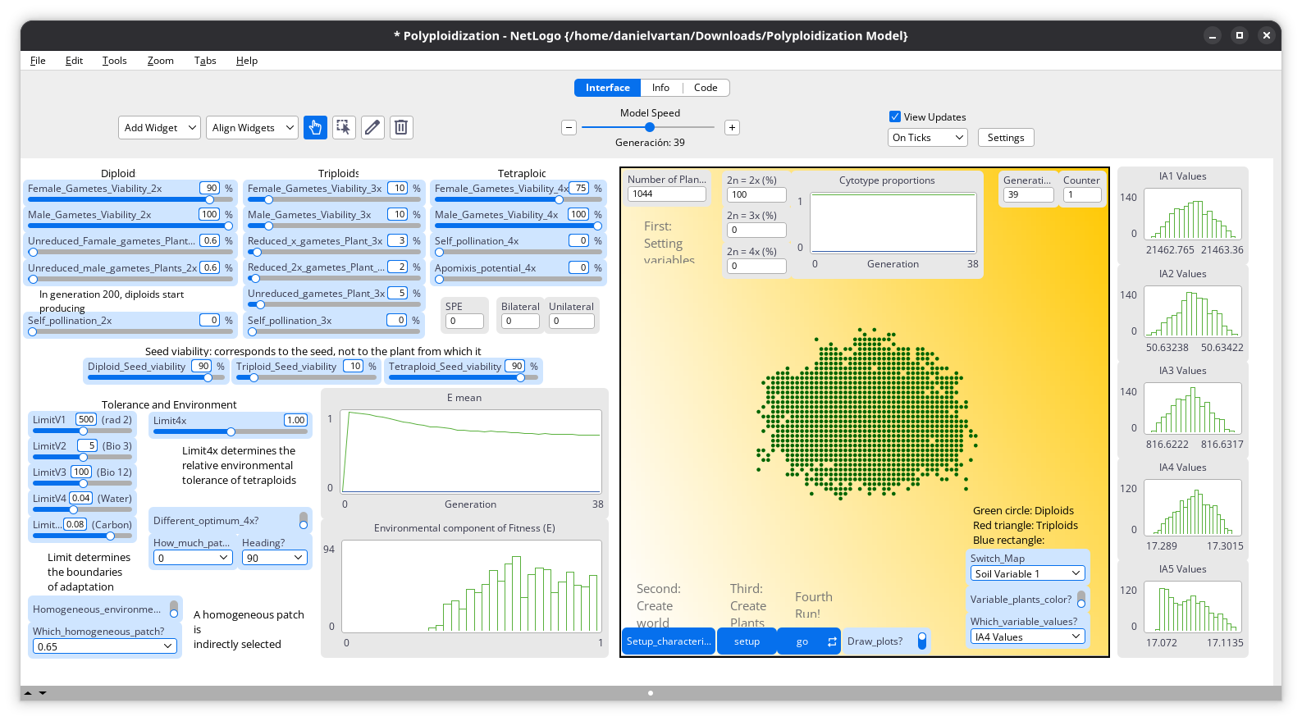Open the Tools menu

[114, 61]
